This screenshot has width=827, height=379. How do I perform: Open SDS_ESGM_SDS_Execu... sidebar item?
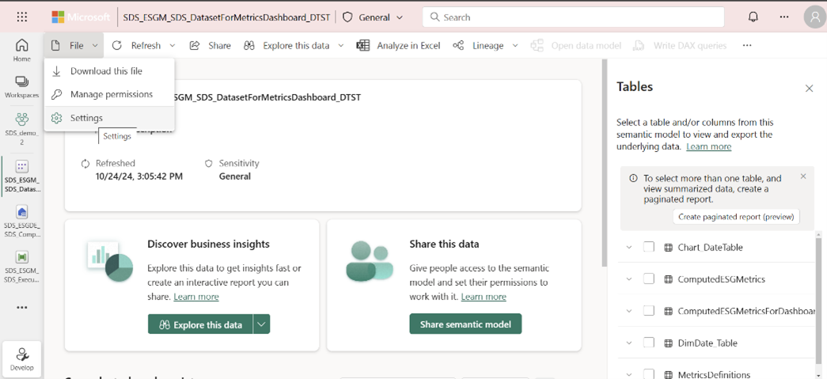coord(21,266)
